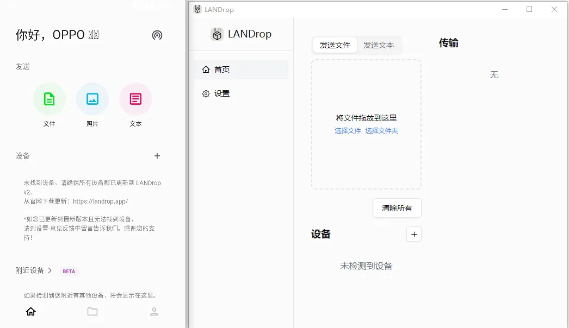Add a device with mobile 设备 plus icon
The width and height of the screenshot is (569, 328).
click(x=157, y=156)
